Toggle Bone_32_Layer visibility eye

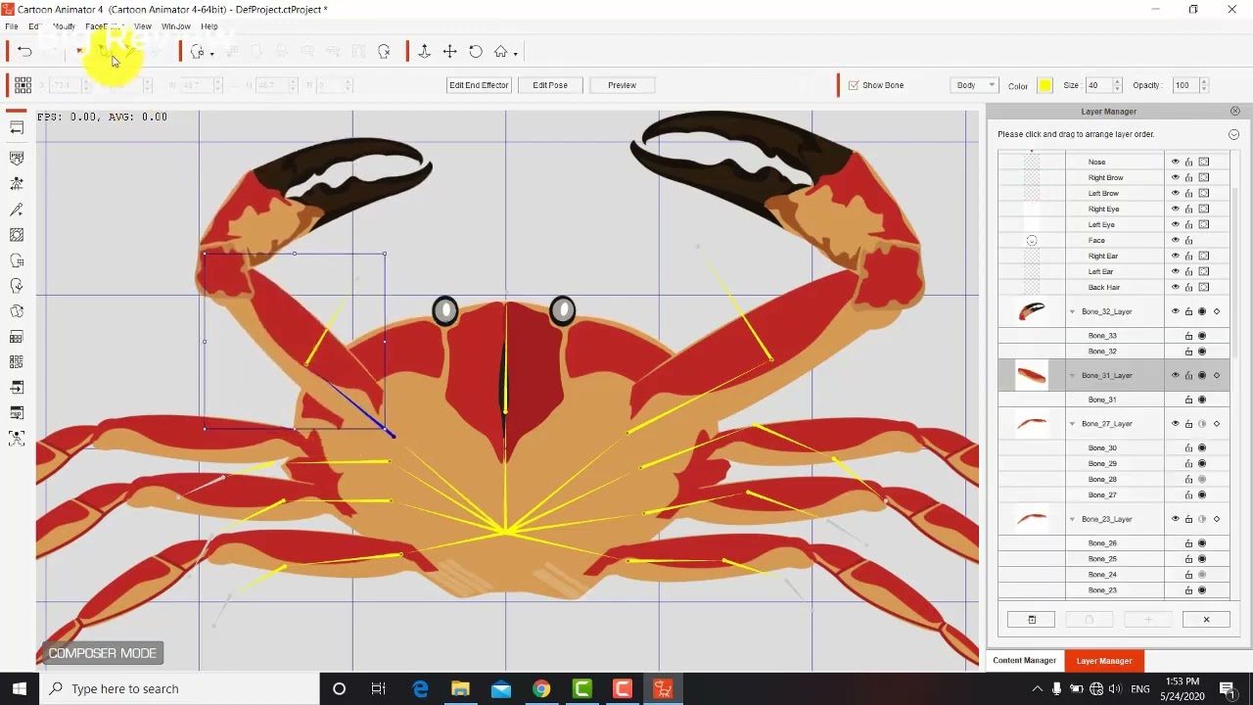click(x=1175, y=311)
